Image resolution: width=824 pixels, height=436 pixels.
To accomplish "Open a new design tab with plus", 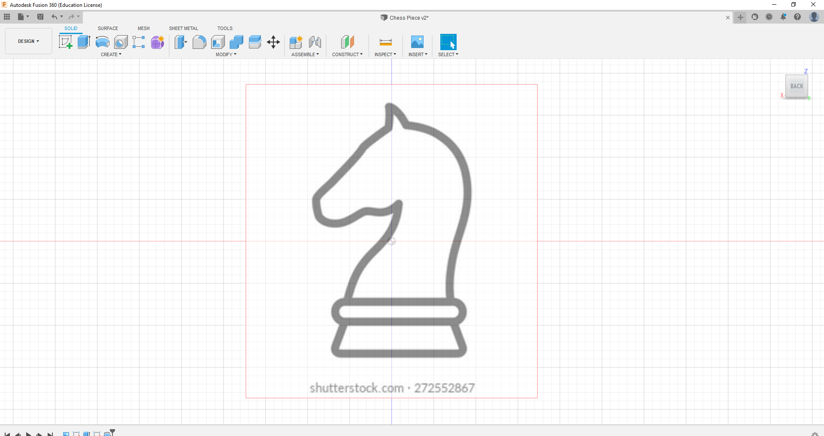I will click(740, 17).
